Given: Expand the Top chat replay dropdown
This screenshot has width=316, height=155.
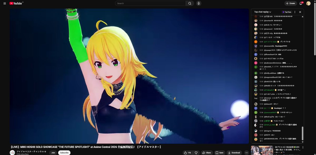Looking at the screenshot, I should tap(263, 12).
